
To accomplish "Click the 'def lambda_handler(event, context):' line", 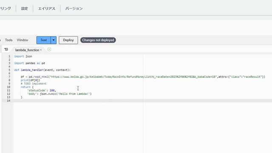I will tap(42, 70).
